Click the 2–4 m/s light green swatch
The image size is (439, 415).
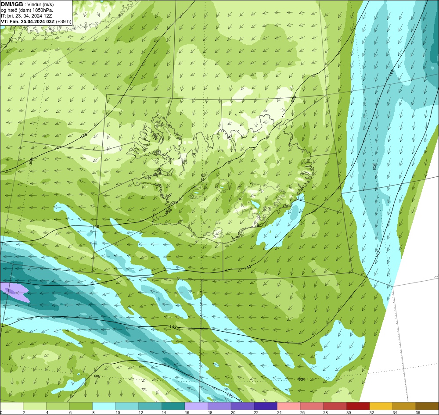35,406
